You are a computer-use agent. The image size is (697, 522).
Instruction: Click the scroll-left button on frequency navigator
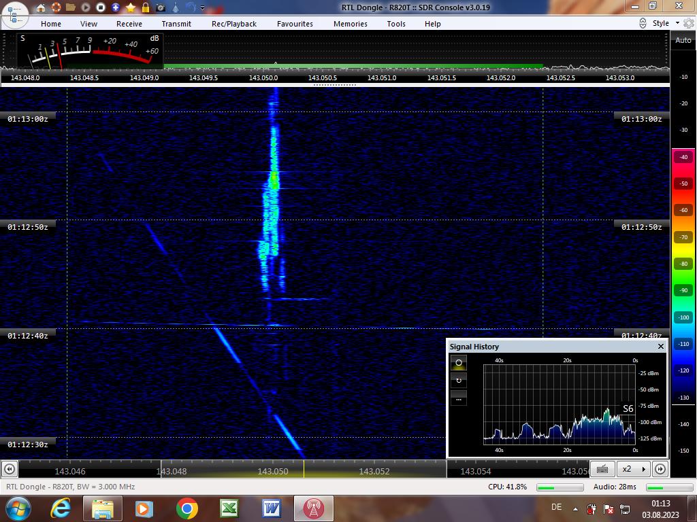10,469
